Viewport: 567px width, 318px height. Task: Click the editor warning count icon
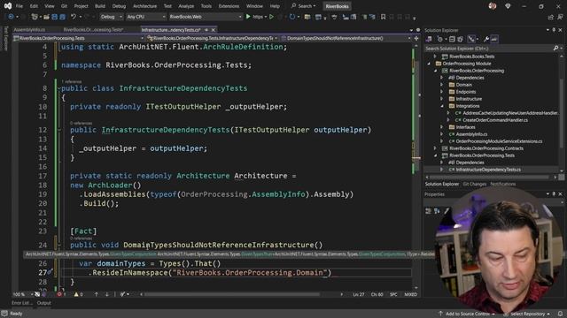(x=76, y=294)
